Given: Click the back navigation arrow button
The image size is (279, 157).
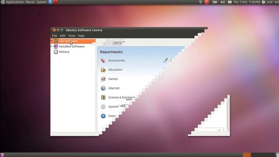Looking at the screenshot, I should tap(104, 43).
